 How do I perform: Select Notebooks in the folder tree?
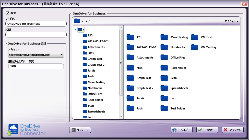(93, 88)
